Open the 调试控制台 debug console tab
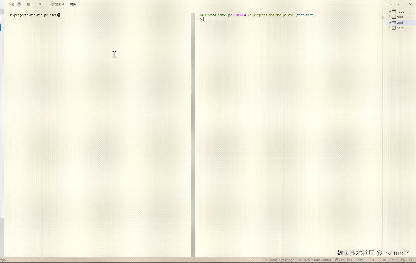Viewport: 416px width, 263px height. pyautogui.click(x=57, y=4)
